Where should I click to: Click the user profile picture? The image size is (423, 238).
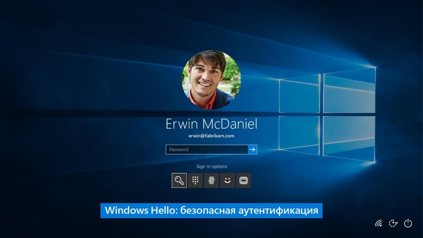click(211, 80)
